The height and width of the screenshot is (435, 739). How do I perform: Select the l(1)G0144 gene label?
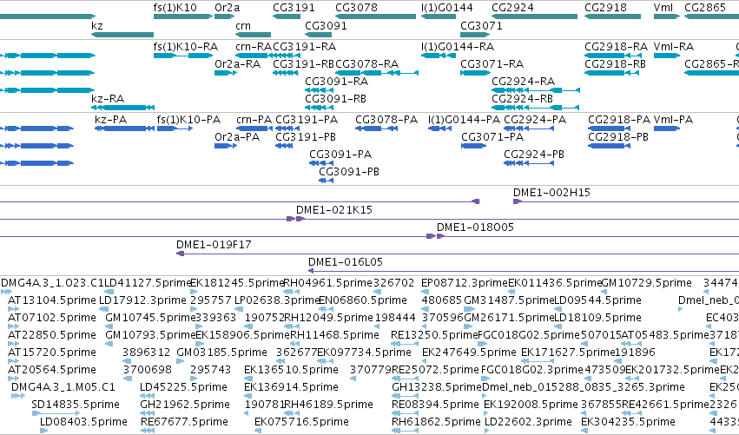447,8
